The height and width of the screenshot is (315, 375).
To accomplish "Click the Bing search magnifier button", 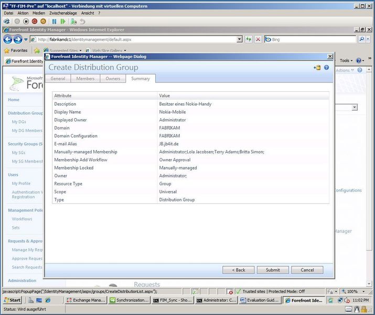I will point(361,39).
